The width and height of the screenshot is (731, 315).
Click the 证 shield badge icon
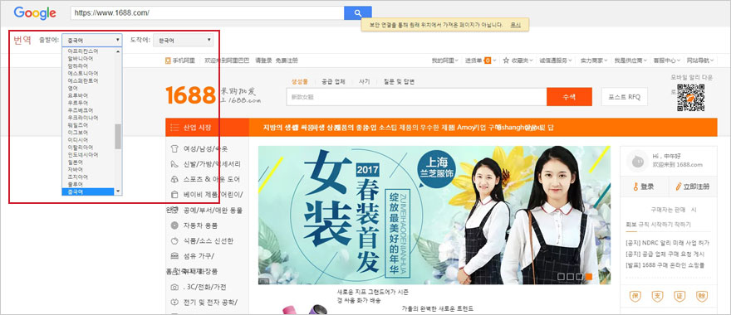point(679,296)
